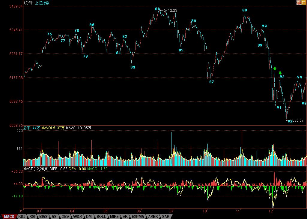Click the green down arrow above label 92
The width and height of the screenshot is (307, 219).
click(x=280, y=73)
